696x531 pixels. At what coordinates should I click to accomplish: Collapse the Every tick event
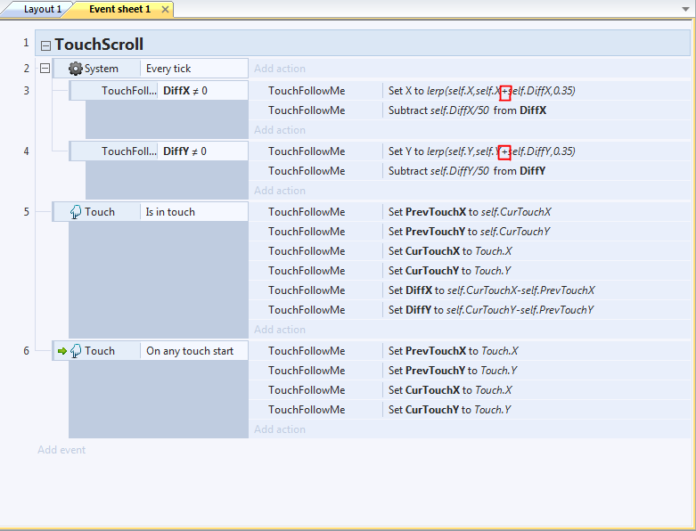(45, 69)
